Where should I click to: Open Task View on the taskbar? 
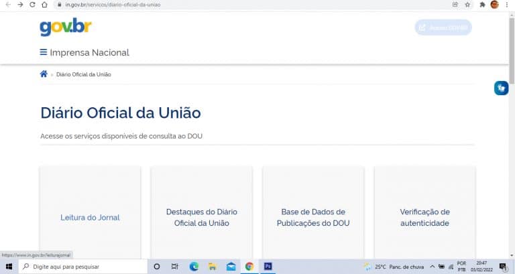coord(175,267)
